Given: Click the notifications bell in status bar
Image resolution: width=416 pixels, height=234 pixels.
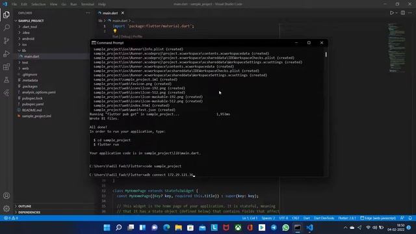Looking at the screenshot, I should [410, 218].
